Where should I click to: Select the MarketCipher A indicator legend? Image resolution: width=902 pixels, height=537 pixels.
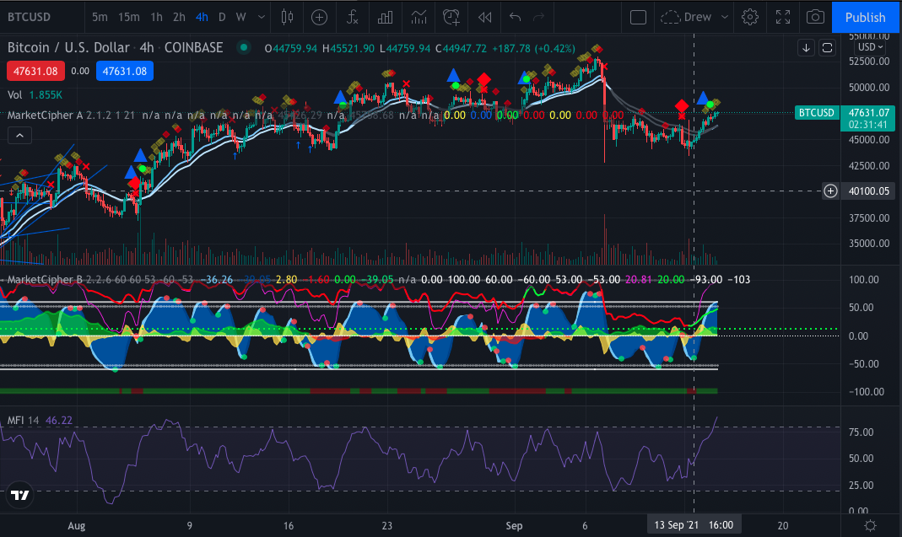point(72,115)
